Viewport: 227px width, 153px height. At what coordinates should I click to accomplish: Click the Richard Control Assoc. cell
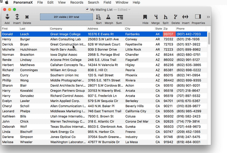coord(67,96)
